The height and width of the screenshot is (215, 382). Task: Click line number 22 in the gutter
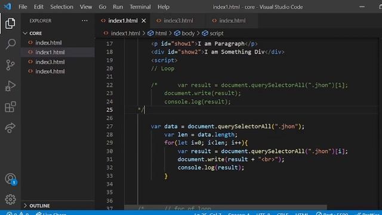pos(110,85)
